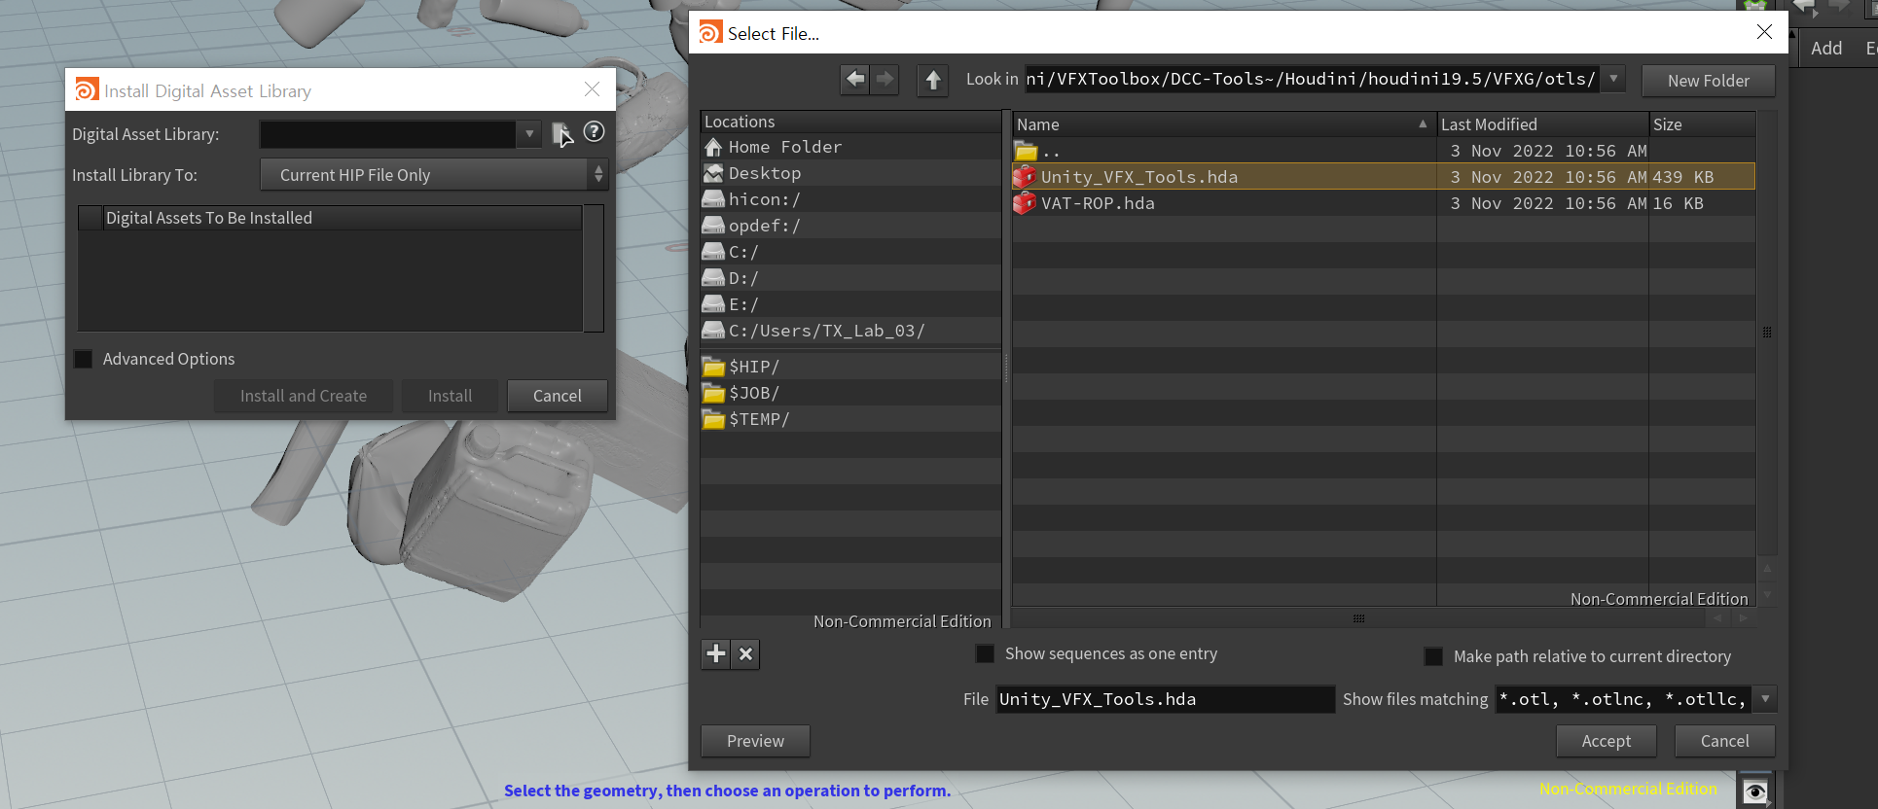Click the Look in path field
This screenshot has height=809, width=1878.
(1313, 79)
